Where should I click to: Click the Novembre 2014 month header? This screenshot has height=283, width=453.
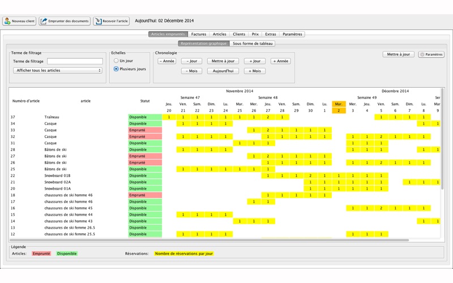[x=240, y=91]
